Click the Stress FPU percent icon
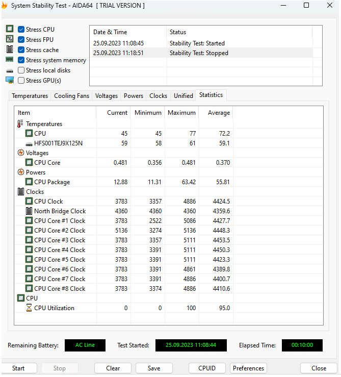Screen dimensions: 341x377 pos(10,39)
